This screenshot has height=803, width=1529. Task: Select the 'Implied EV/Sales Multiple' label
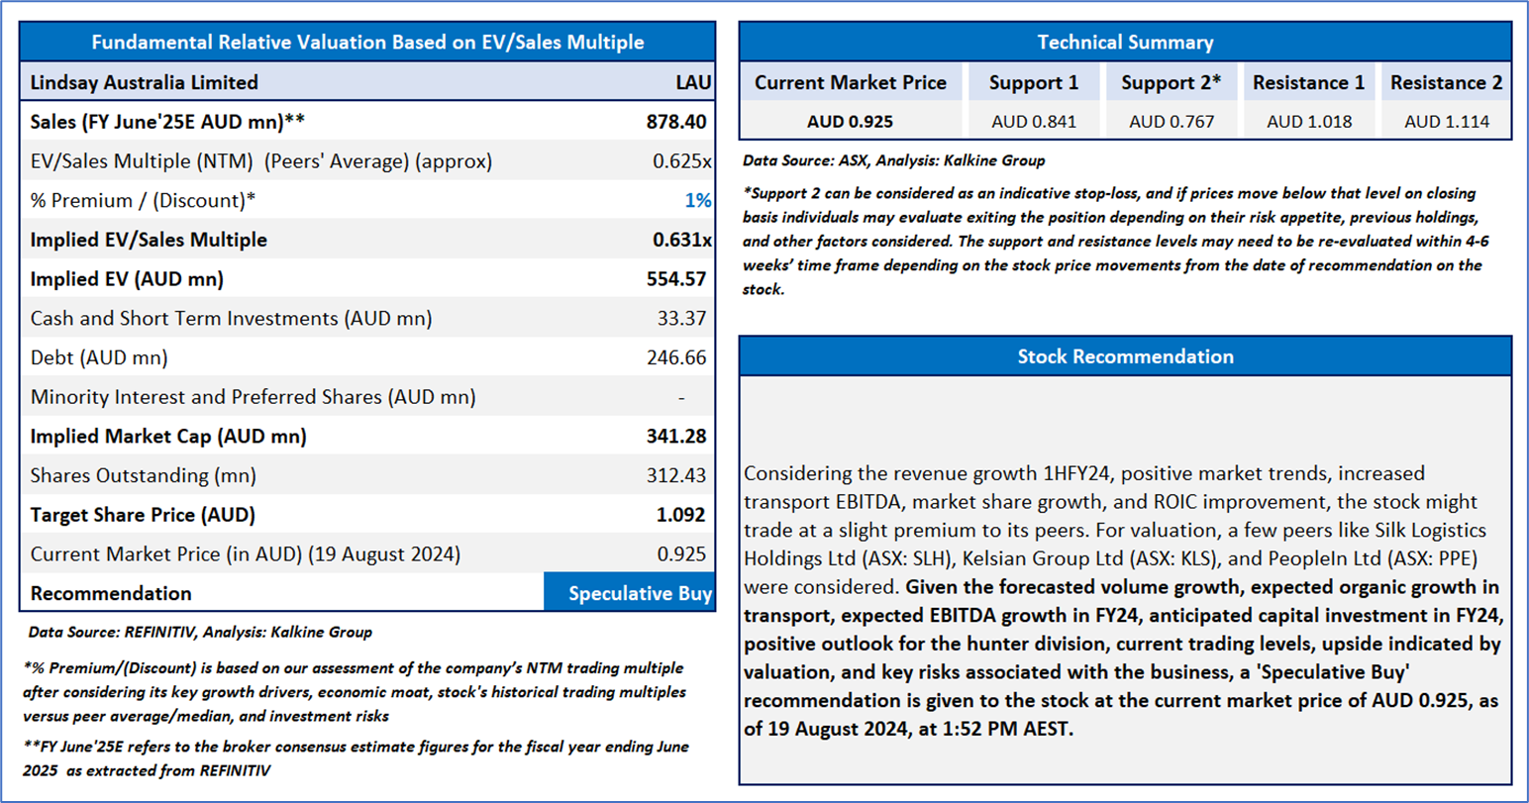pos(149,240)
